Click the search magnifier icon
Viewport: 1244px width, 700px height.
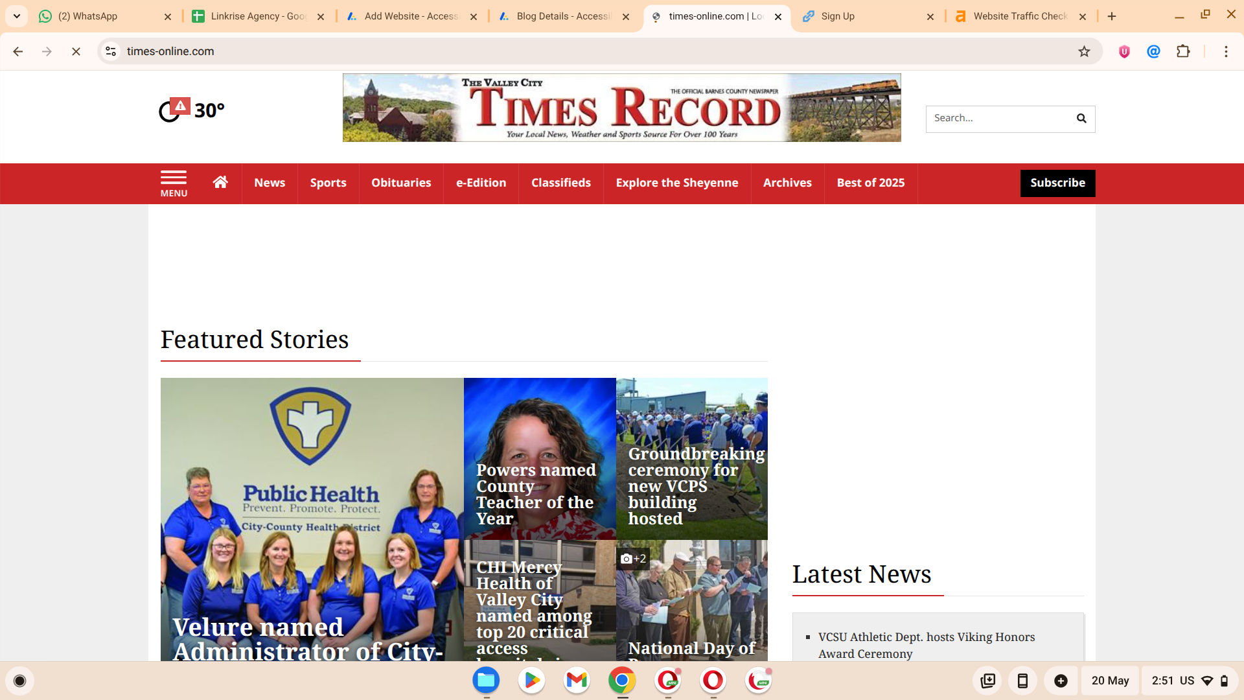(1081, 119)
